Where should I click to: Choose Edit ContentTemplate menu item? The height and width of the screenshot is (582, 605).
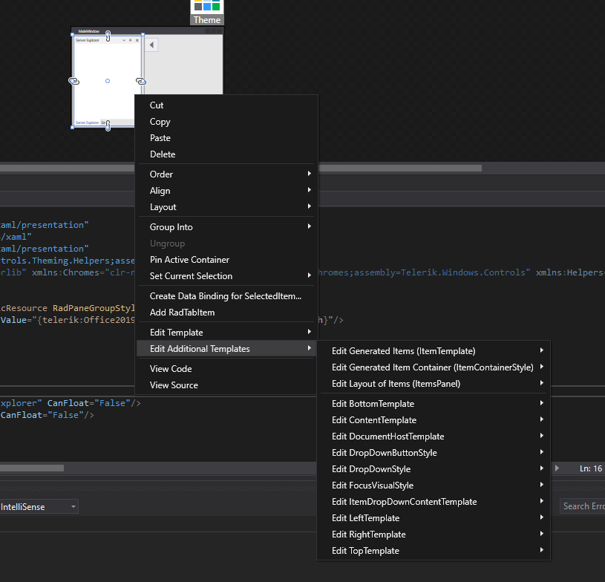[x=373, y=420]
